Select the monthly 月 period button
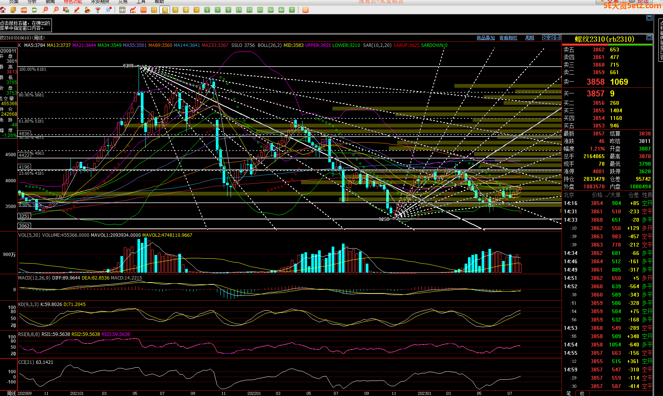Image resolution: width=663 pixels, height=396 pixels. click(175, 10)
